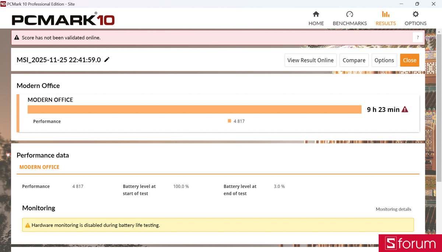Click the red warning icon beside 9 h 23 min
Image resolution: width=442 pixels, height=252 pixels.
click(x=405, y=109)
